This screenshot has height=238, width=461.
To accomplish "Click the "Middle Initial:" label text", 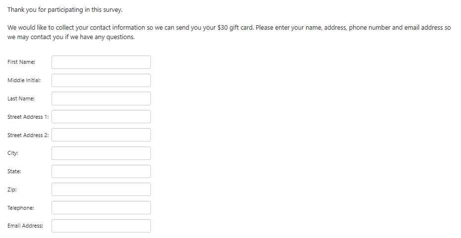I will pos(24,80).
